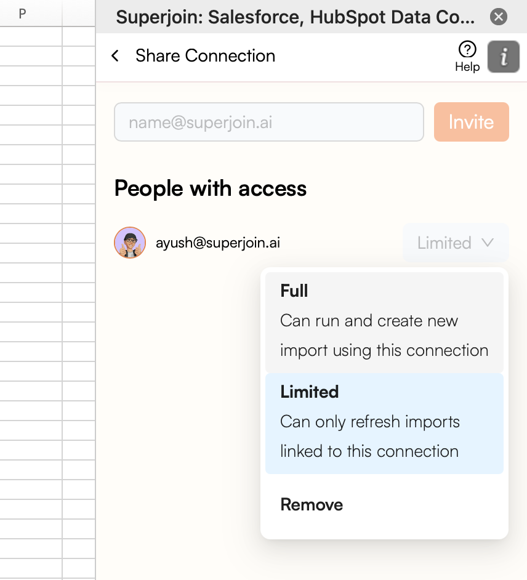Click the Invite button
The image size is (527, 580).
pos(471,122)
